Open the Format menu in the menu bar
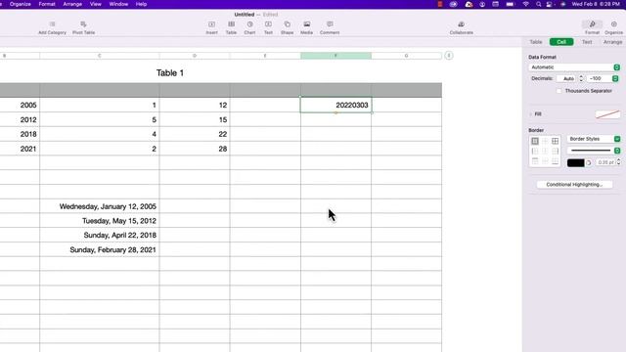 point(47,4)
